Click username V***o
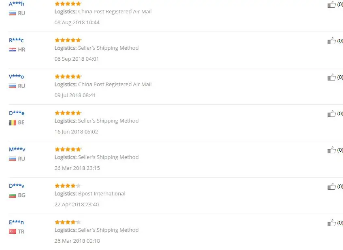Viewport: 343px width, 250px height. coord(17,76)
